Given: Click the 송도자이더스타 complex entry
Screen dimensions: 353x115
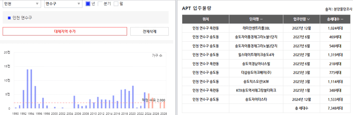Looking at the screenshot, I should (256, 99).
